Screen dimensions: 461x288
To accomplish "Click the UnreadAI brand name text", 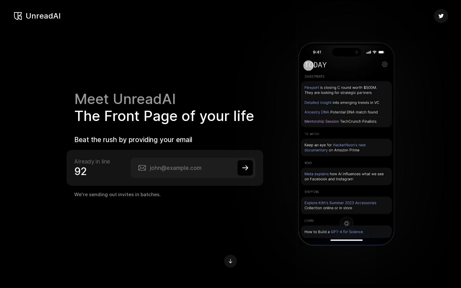I will click(43, 16).
